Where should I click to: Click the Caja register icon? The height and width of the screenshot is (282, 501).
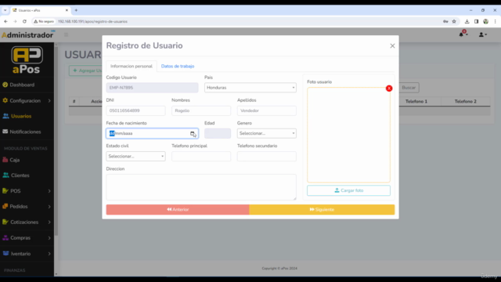coord(5,160)
